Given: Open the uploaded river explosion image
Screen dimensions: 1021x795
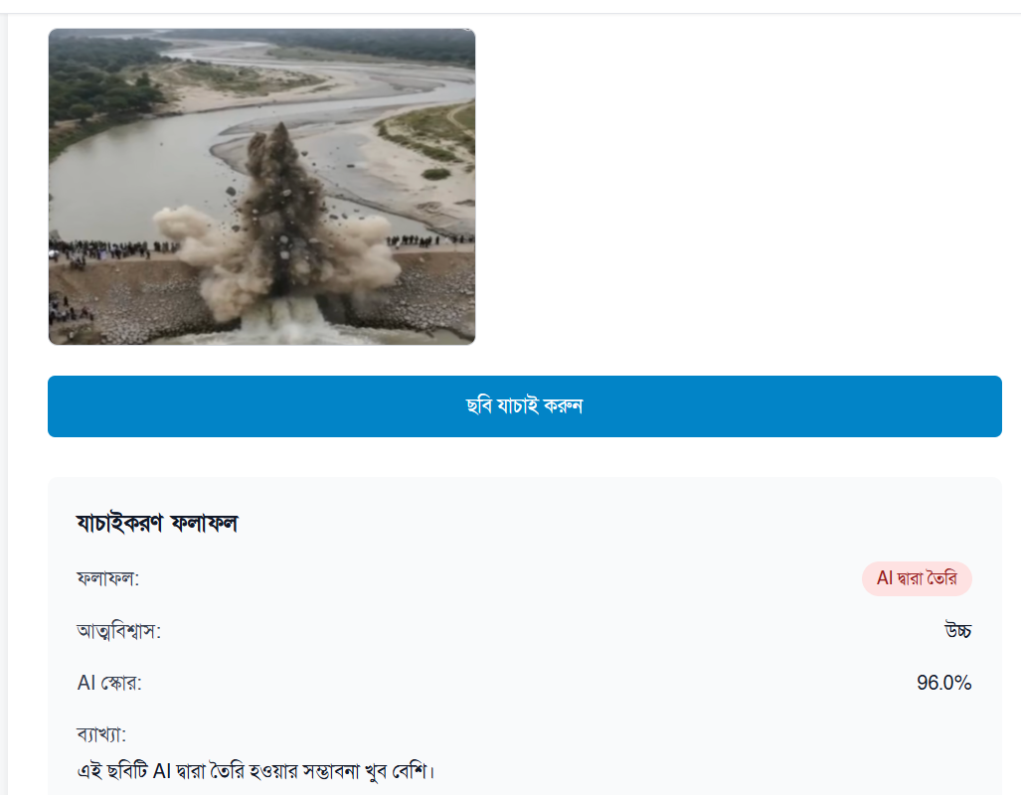Looking at the screenshot, I should (261, 187).
